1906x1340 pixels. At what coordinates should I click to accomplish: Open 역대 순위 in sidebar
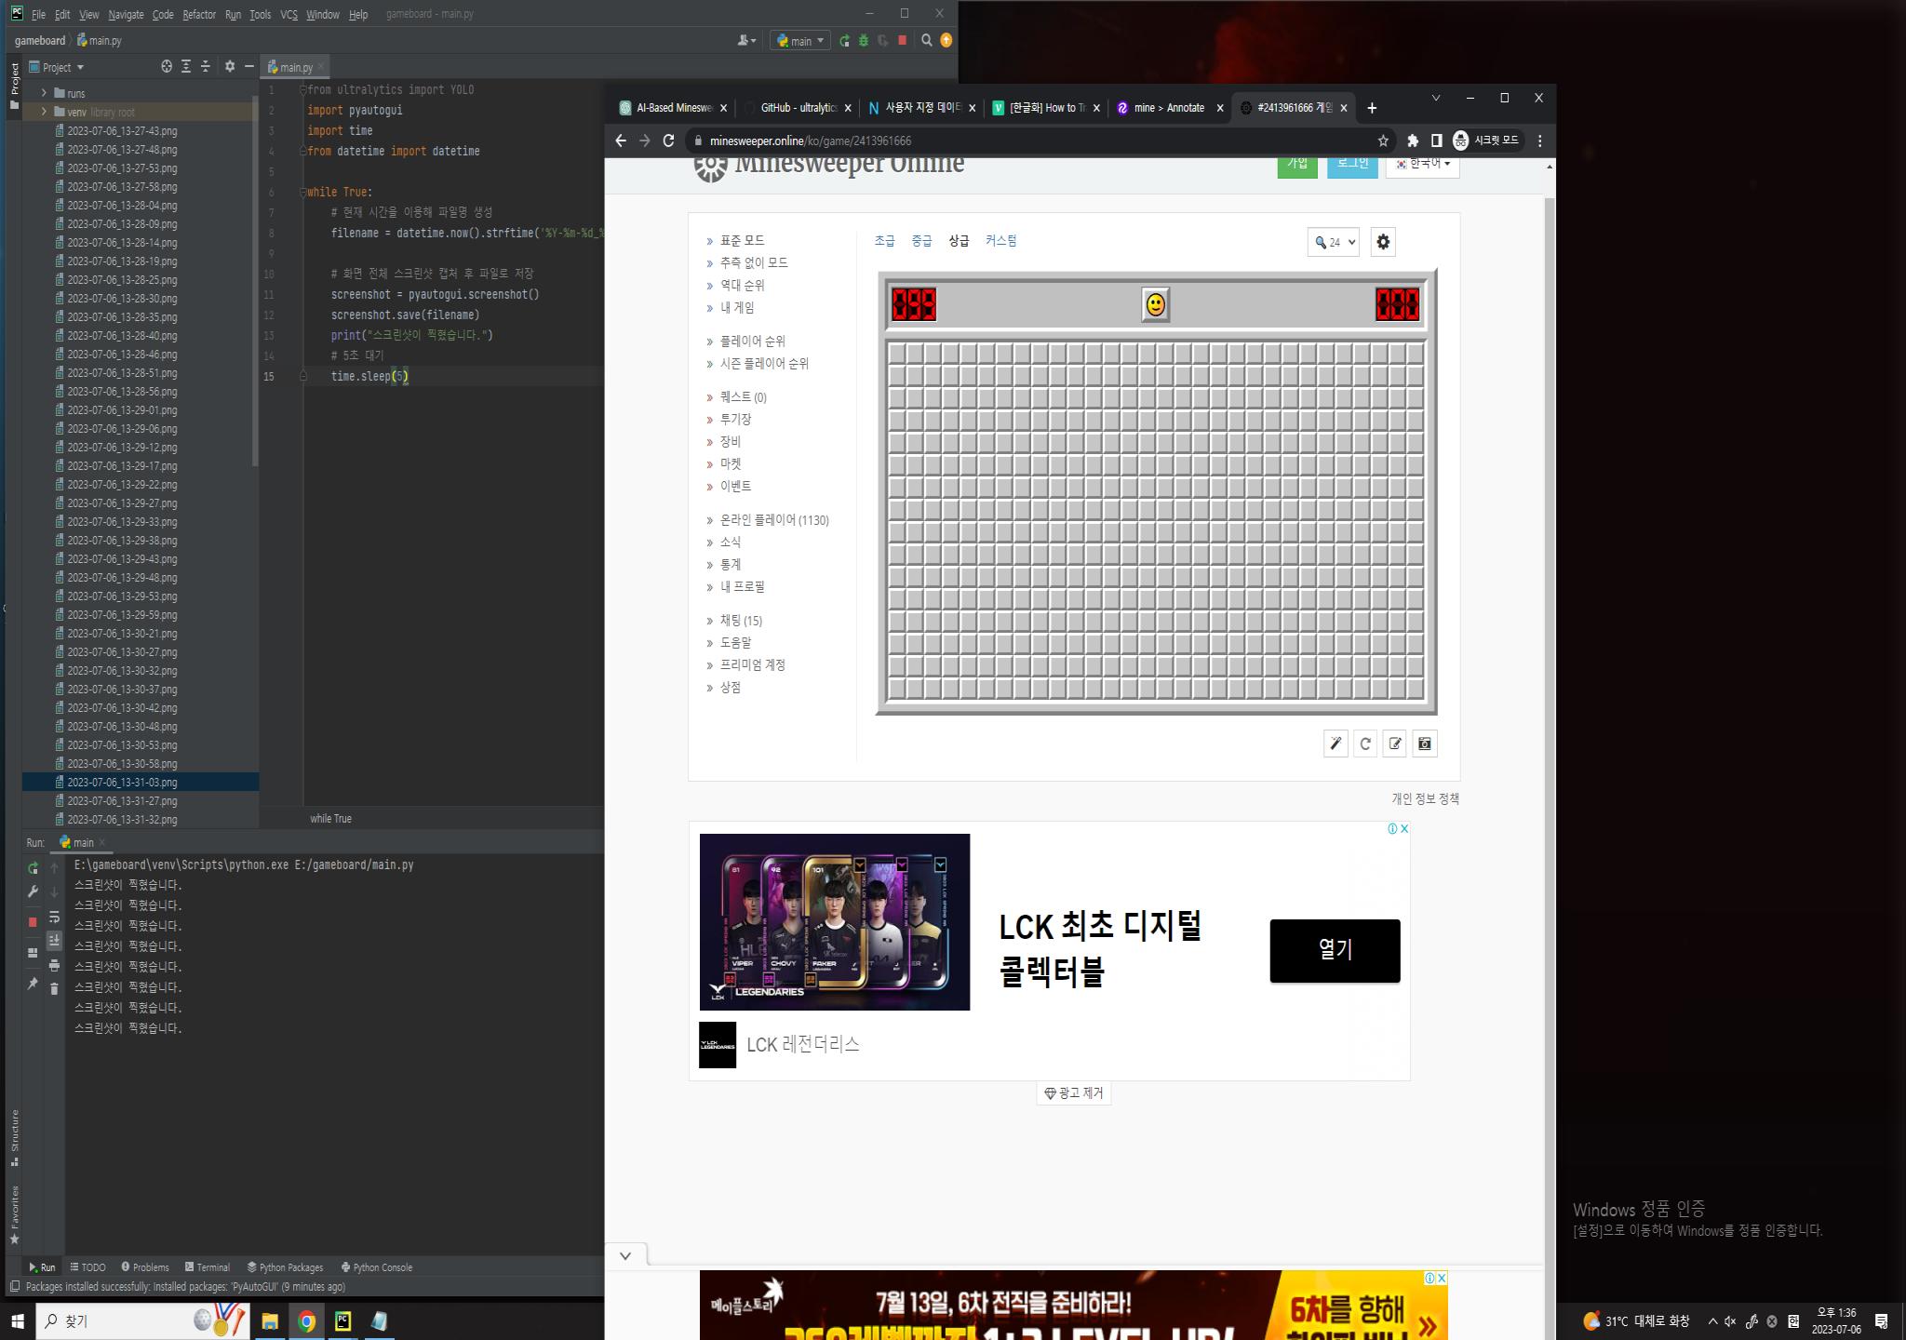point(742,285)
